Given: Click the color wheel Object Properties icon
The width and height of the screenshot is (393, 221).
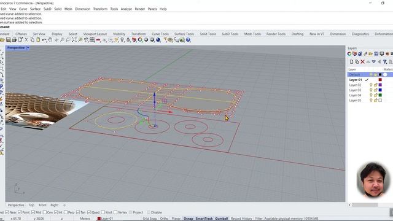Looking at the screenshot, I should 140,39.
